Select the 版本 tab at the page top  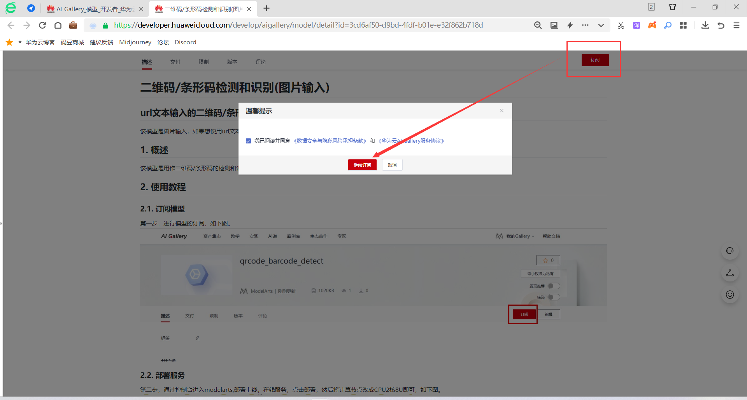(232, 62)
